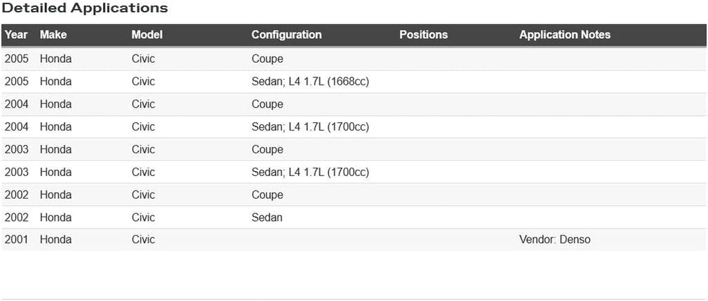Click Coupe in the 2005 row
708x301 pixels.
point(267,59)
